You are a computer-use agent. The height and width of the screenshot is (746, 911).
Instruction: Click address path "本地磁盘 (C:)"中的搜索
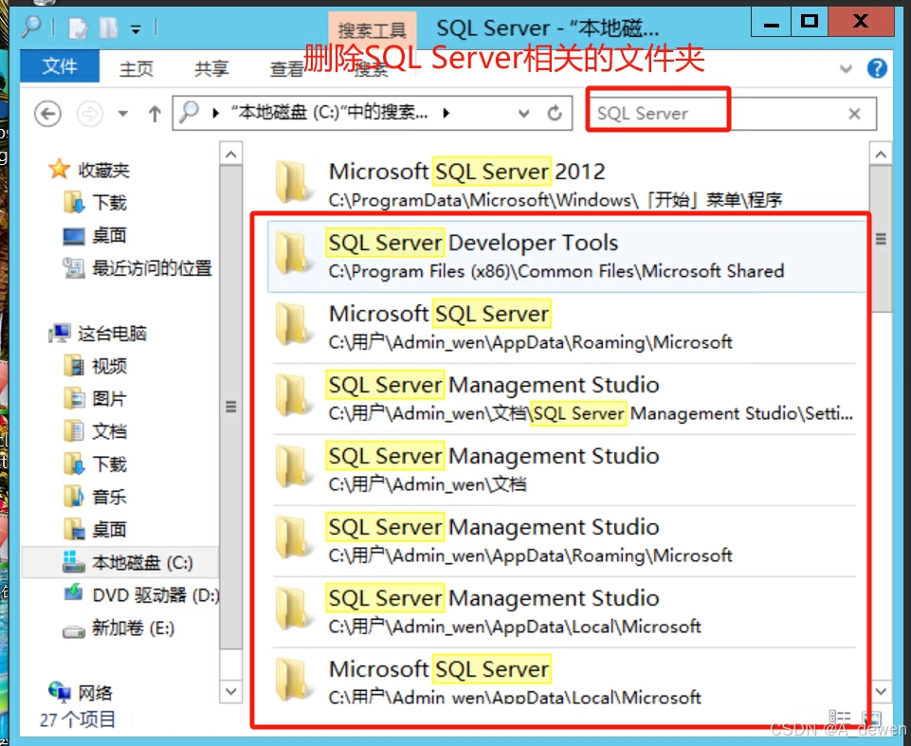pyautogui.click(x=330, y=112)
